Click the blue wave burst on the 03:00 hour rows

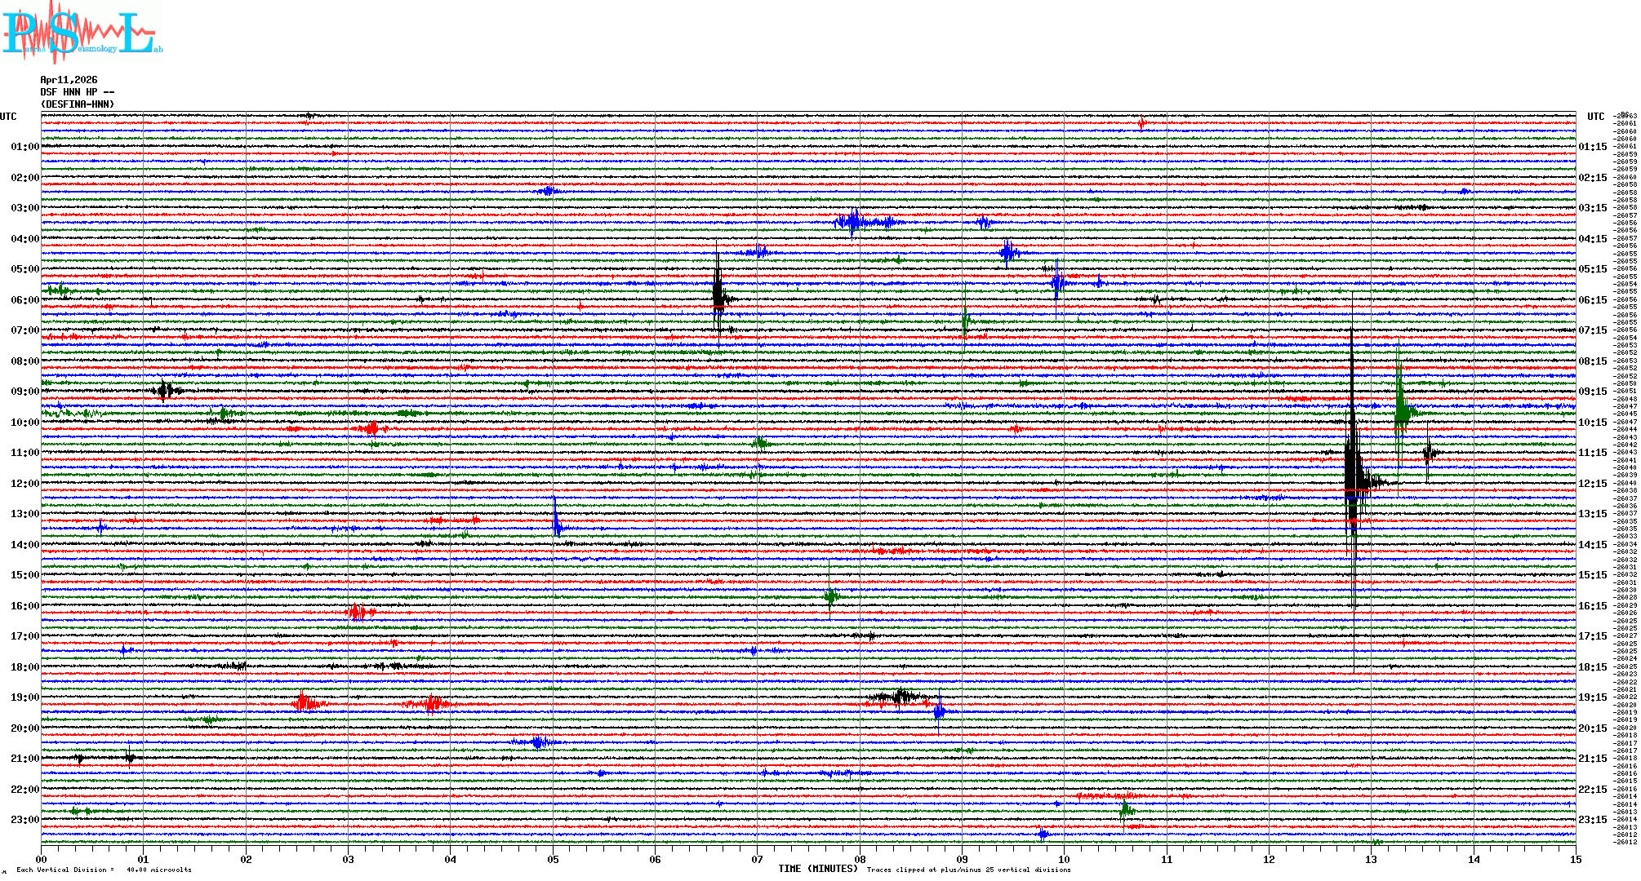[x=854, y=221]
